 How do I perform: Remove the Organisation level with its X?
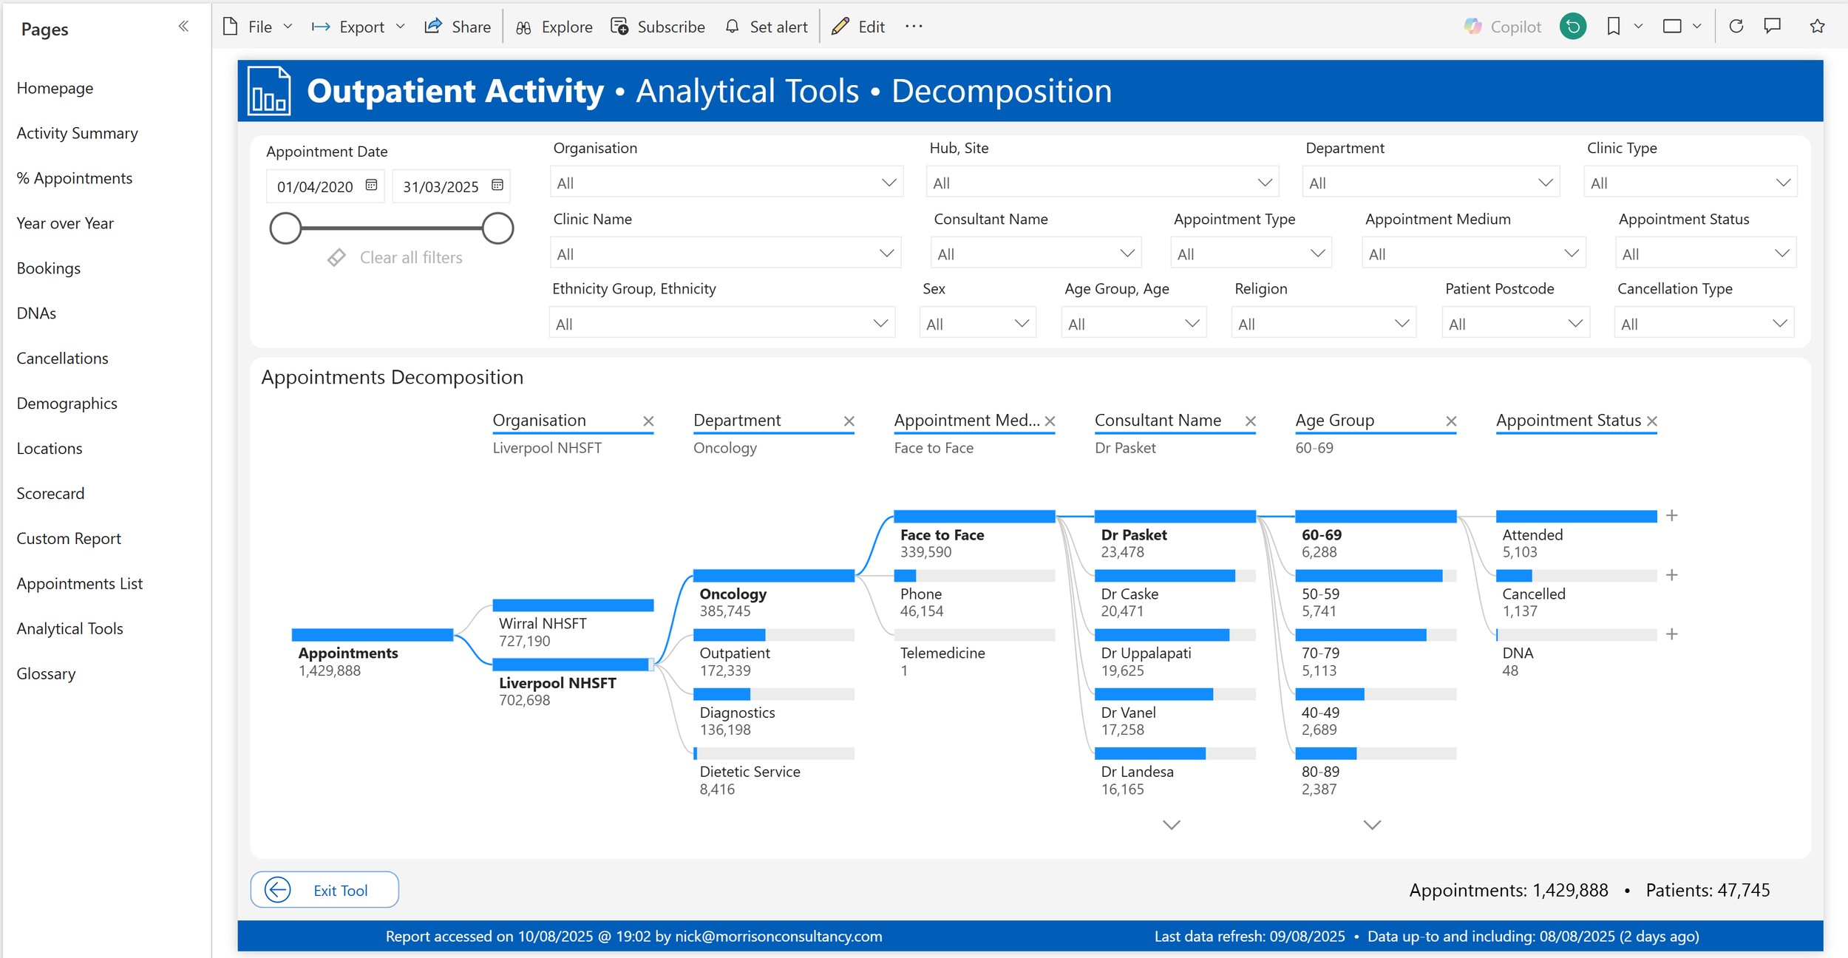(x=648, y=421)
